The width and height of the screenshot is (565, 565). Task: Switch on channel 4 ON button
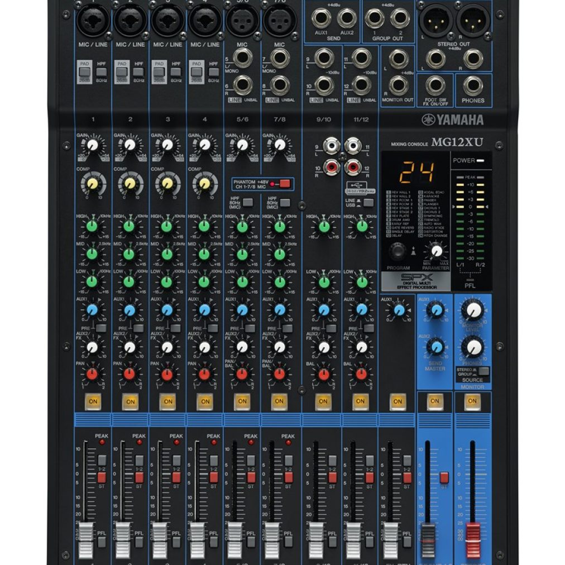[x=205, y=401]
